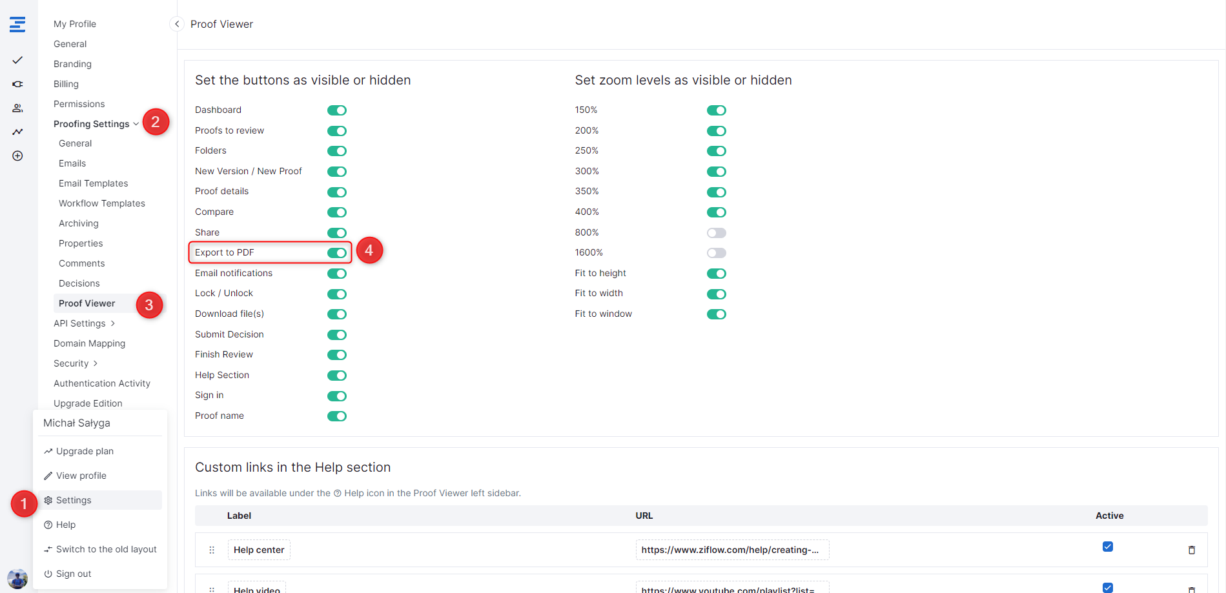Viewport: 1226px width, 593px height.
Task: Select Sign out from the user menu
Action: [x=73, y=574]
